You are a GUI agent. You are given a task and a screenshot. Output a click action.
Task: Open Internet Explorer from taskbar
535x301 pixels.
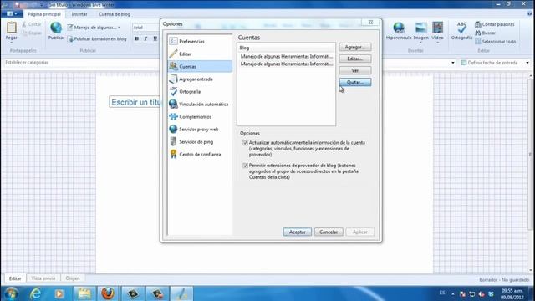click(35, 293)
